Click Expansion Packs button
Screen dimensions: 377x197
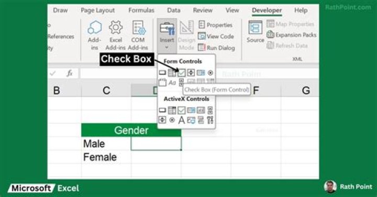(292, 35)
